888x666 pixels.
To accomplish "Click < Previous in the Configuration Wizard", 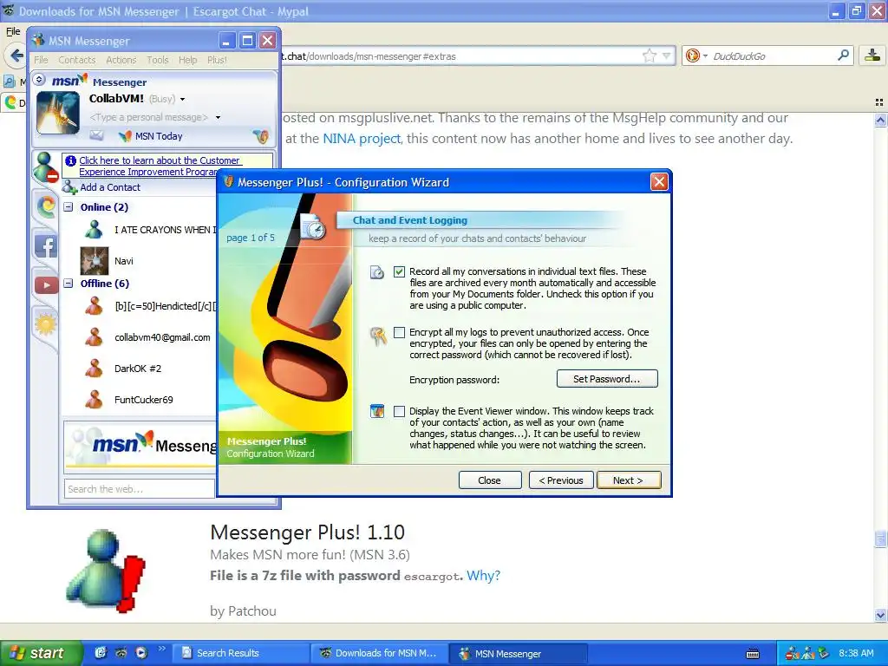I will click(x=561, y=480).
